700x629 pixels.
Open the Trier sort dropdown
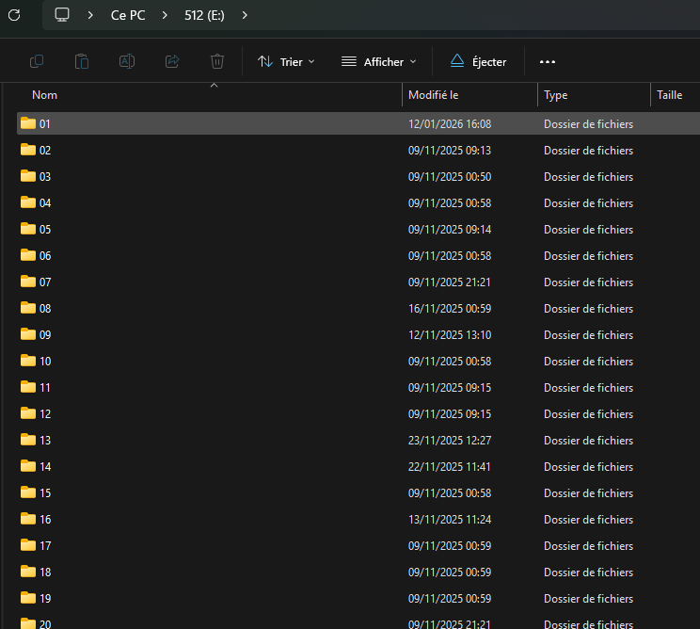click(x=286, y=61)
